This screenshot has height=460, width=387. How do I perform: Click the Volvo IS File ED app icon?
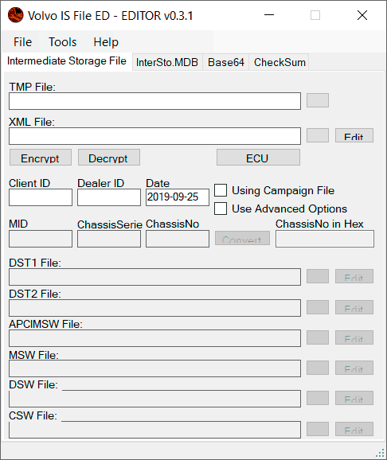click(16, 15)
